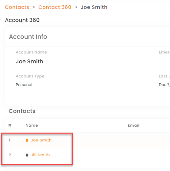Open Joe Smith contact link in table
170x171 pixels.
(x=41, y=140)
